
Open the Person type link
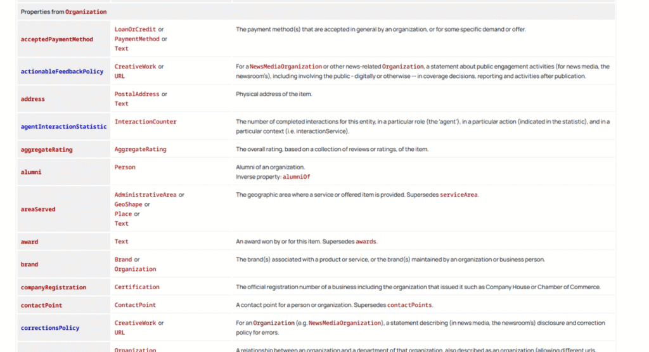pyautogui.click(x=125, y=167)
